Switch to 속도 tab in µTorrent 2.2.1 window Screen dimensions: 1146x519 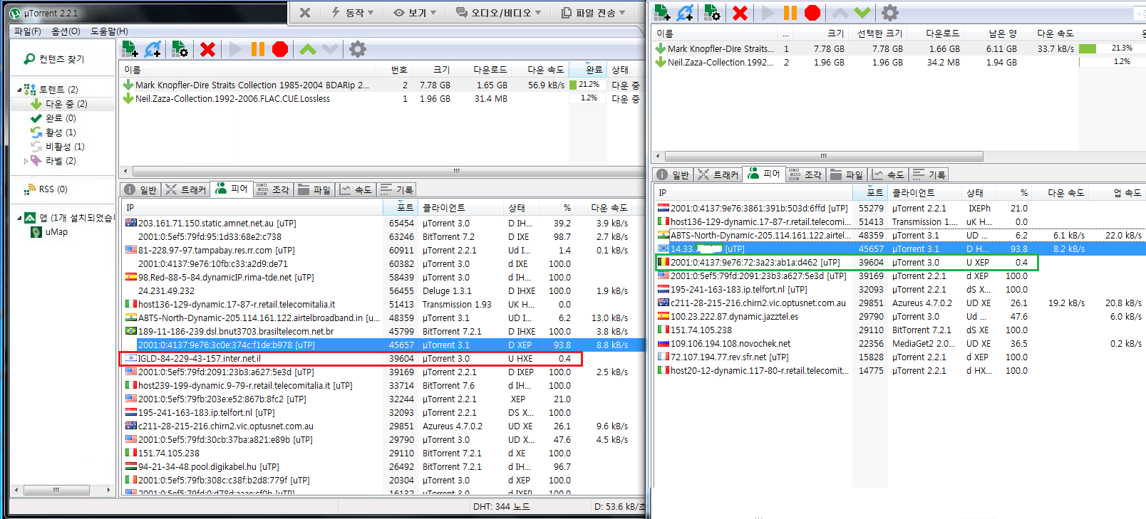pos(355,189)
